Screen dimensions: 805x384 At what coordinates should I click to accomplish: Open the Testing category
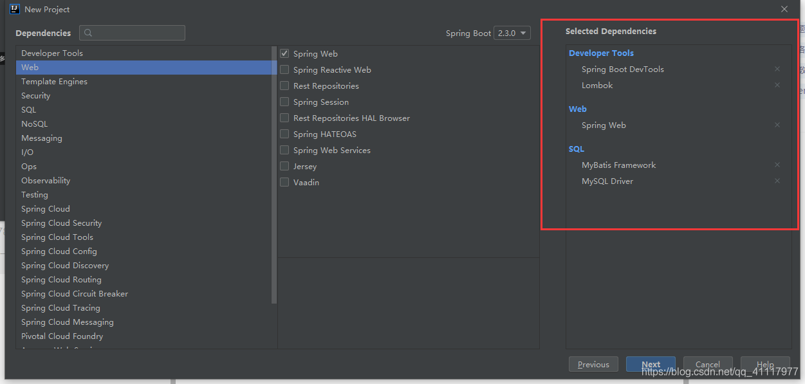tap(143, 194)
